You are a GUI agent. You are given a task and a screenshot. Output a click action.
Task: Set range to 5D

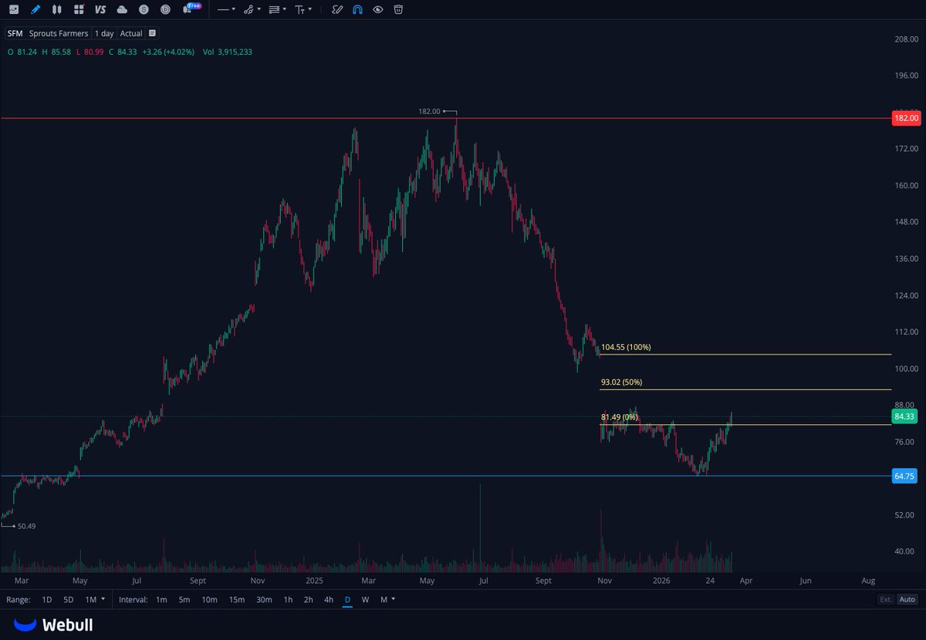click(69, 599)
